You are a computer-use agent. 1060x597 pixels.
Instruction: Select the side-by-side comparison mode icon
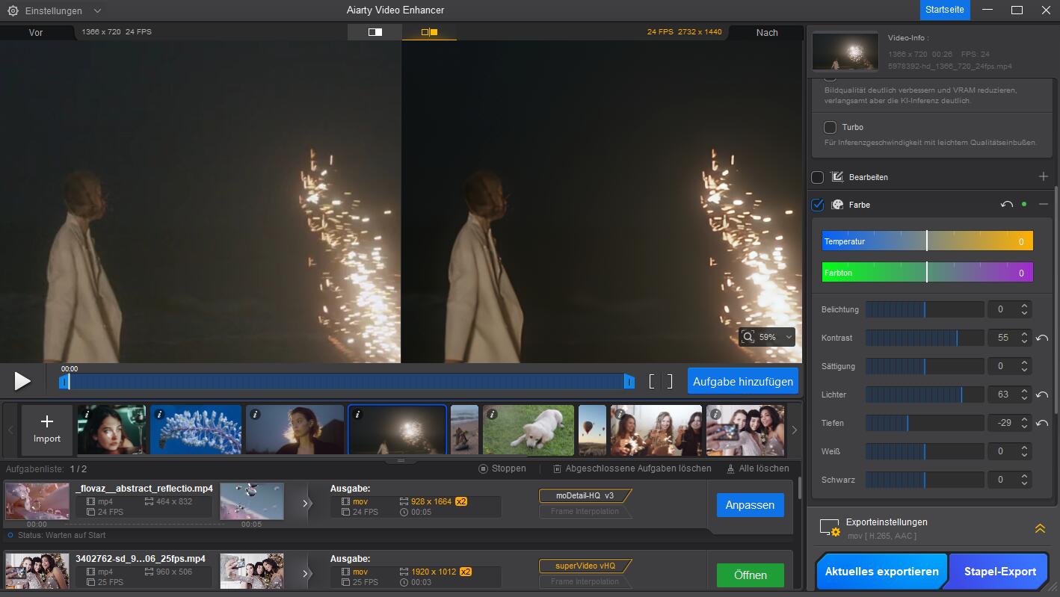[429, 32]
